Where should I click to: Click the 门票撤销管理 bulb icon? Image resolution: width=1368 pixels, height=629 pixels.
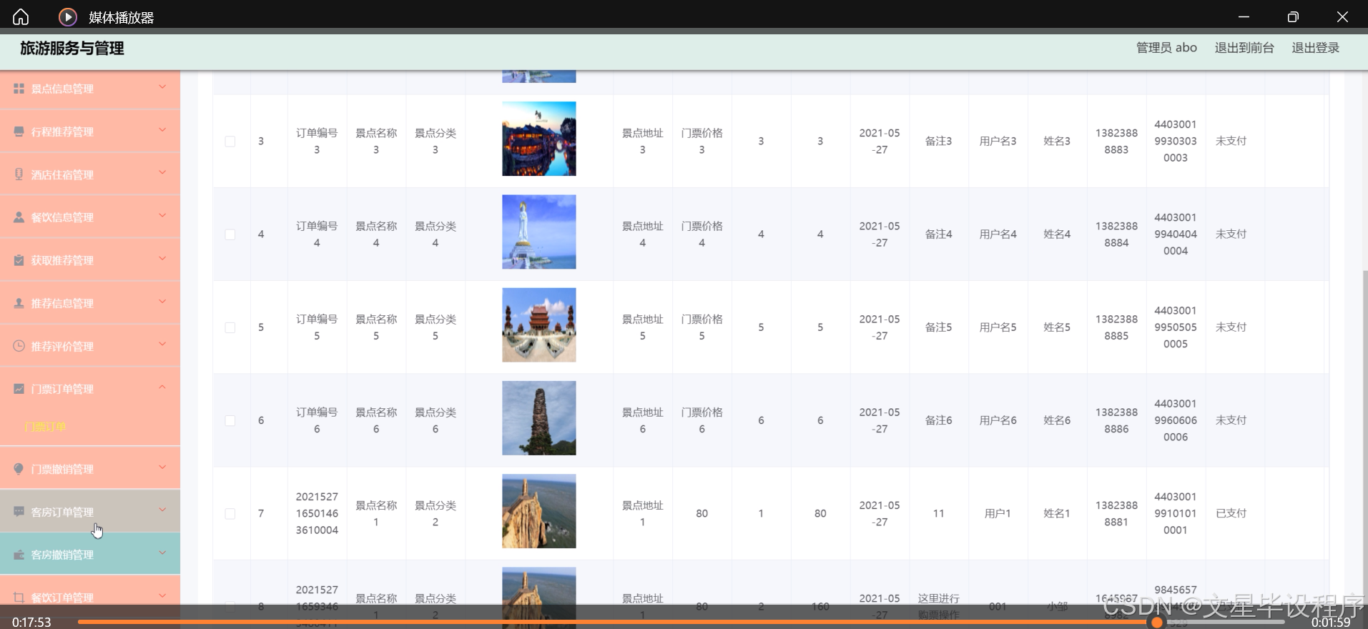19,469
